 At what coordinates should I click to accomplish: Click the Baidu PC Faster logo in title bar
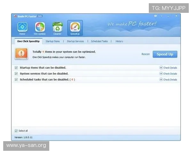point(15,16)
